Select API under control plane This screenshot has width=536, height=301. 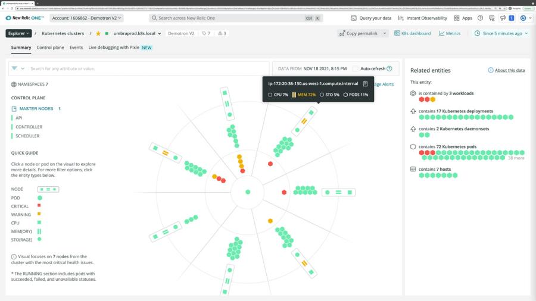coord(19,118)
